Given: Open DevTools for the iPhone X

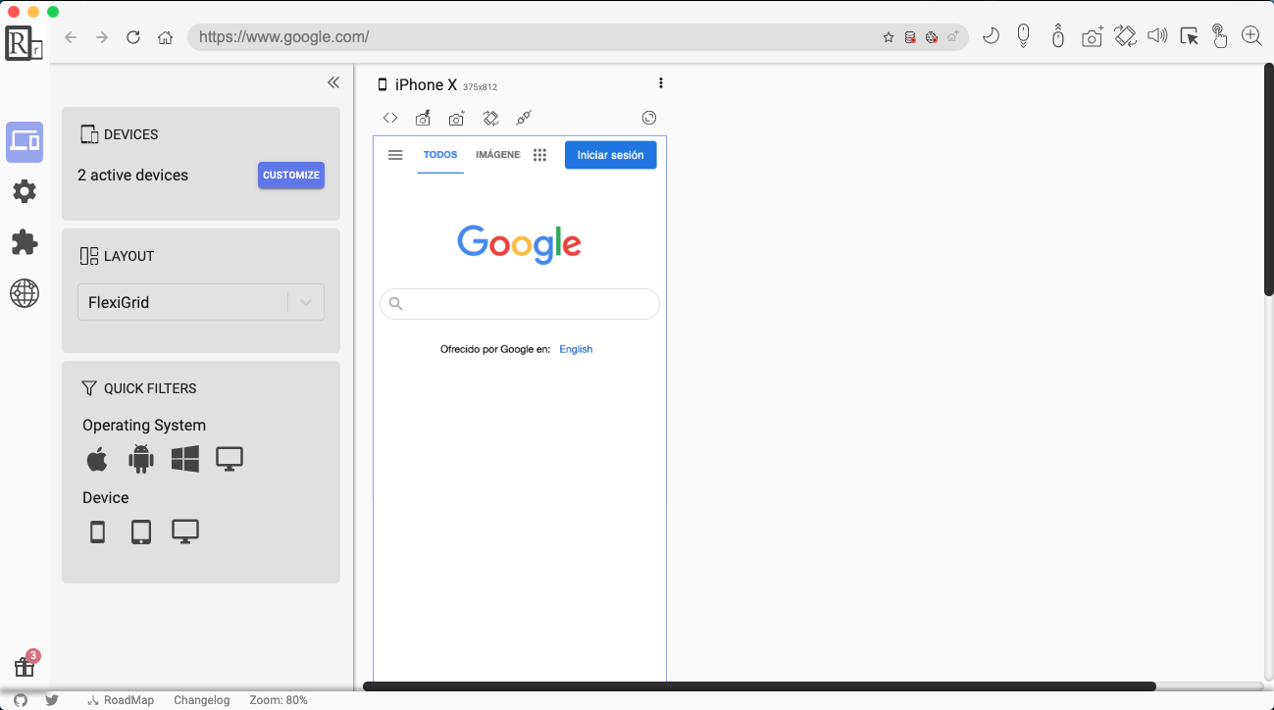Looking at the screenshot, I should (x=390, y=118).
